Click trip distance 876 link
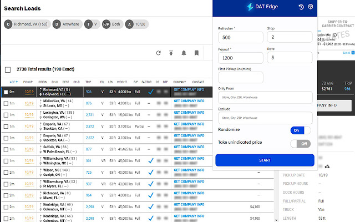 point(89,103)
